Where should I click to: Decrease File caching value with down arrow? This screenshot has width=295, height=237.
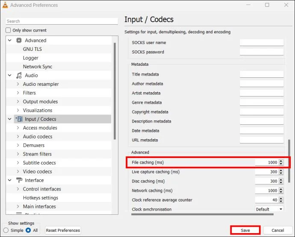pos(281,164)
